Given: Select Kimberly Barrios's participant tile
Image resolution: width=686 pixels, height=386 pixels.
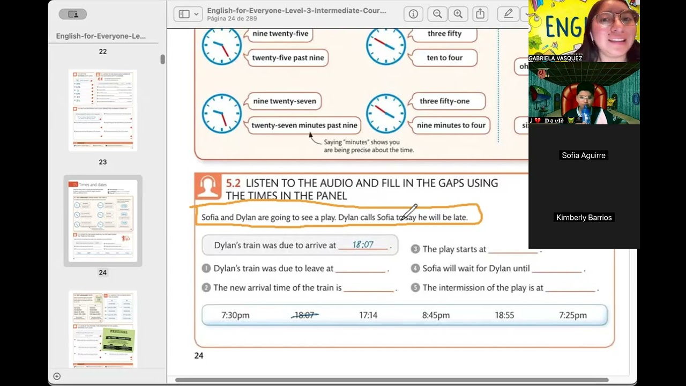Looking at the screenshot, I should tap(584, 218).
